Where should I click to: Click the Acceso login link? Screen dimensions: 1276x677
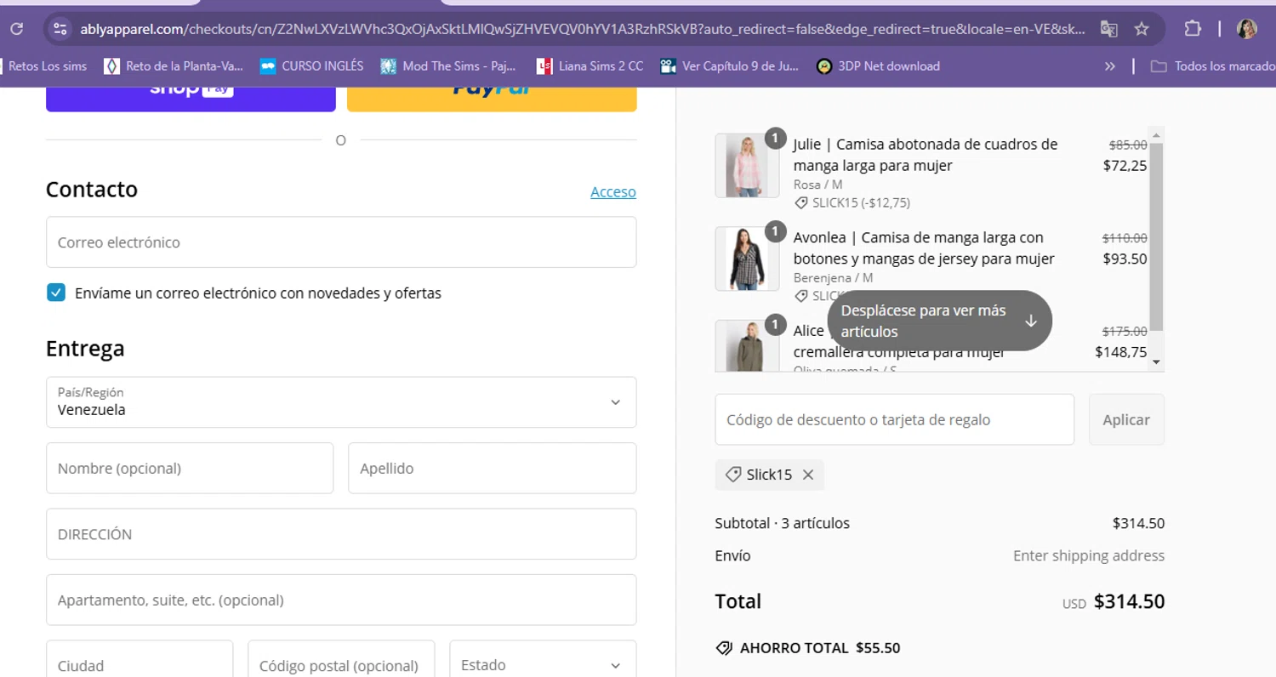coord(613,192)
